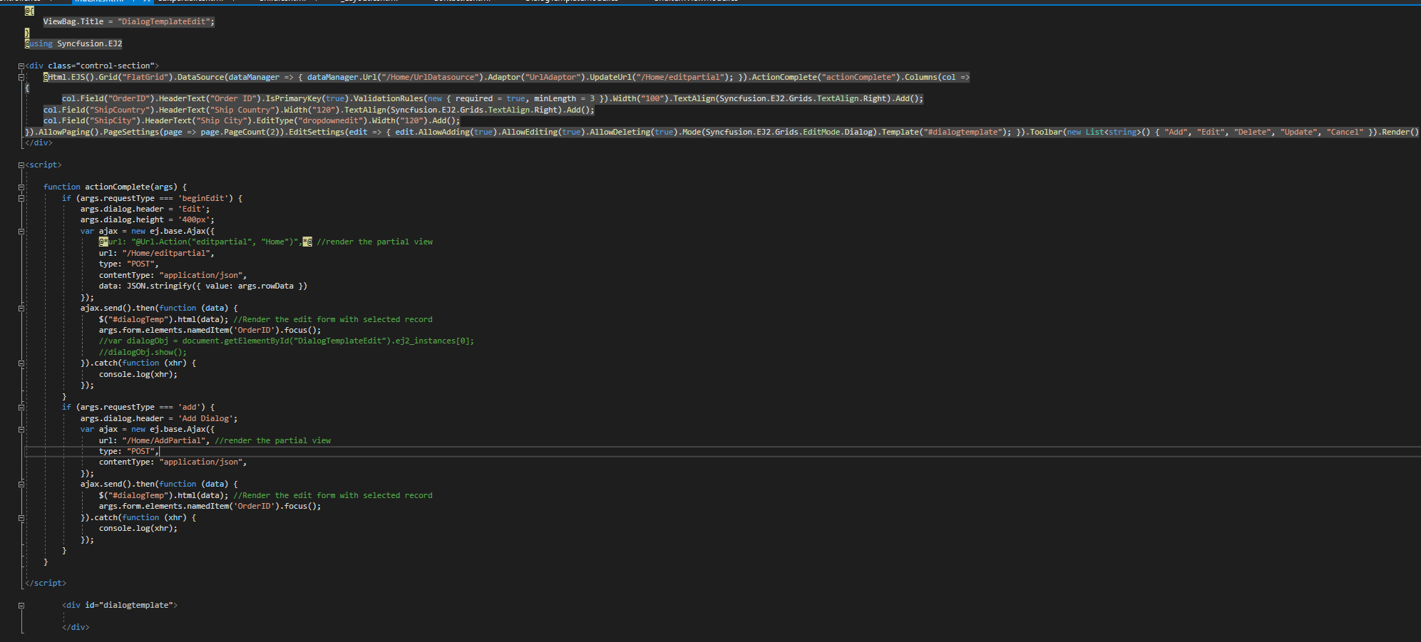Click Syncfusion.EJ2 in the using line
This screenshot has height=642, width=1421.
(90, 43)
